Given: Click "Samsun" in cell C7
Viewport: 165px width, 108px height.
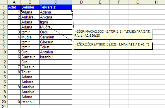Looking at the screenshot, I should 47,37.
